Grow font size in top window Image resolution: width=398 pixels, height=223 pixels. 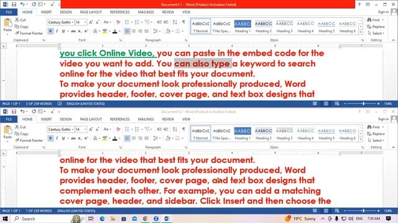click(91, 22)
